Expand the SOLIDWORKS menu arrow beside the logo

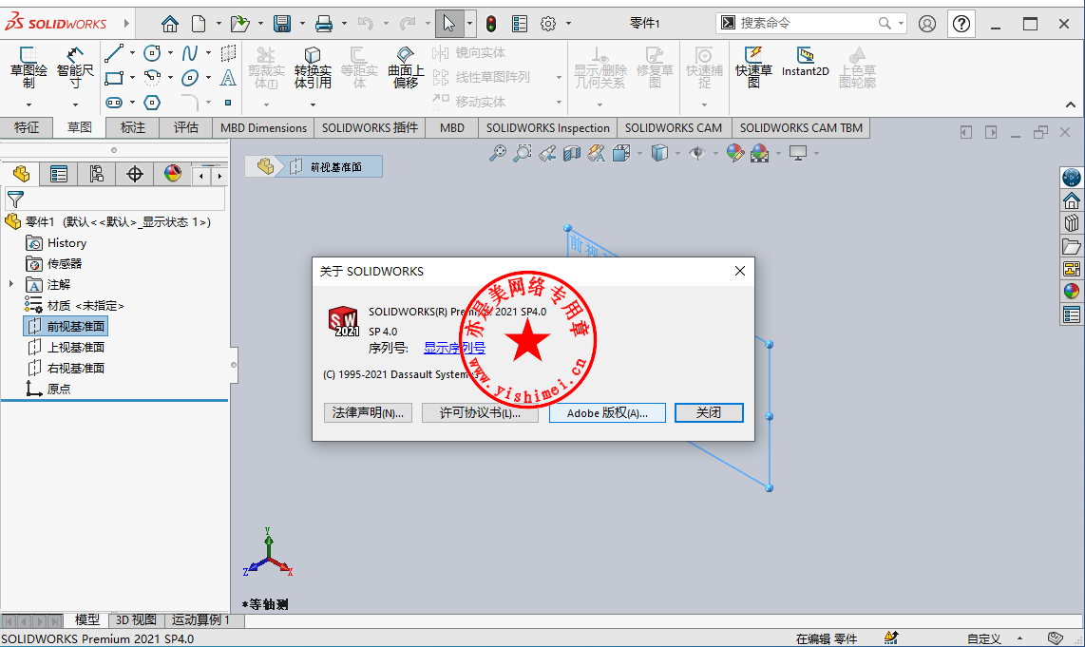[x=126, y=24]
